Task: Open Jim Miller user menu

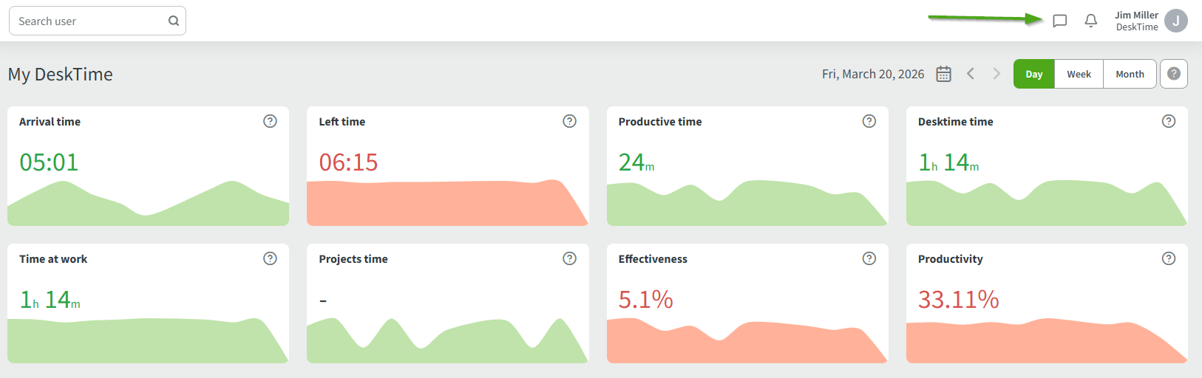Action: click(x=1136, y=21)
